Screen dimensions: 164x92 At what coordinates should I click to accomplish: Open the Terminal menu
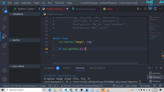59,3
